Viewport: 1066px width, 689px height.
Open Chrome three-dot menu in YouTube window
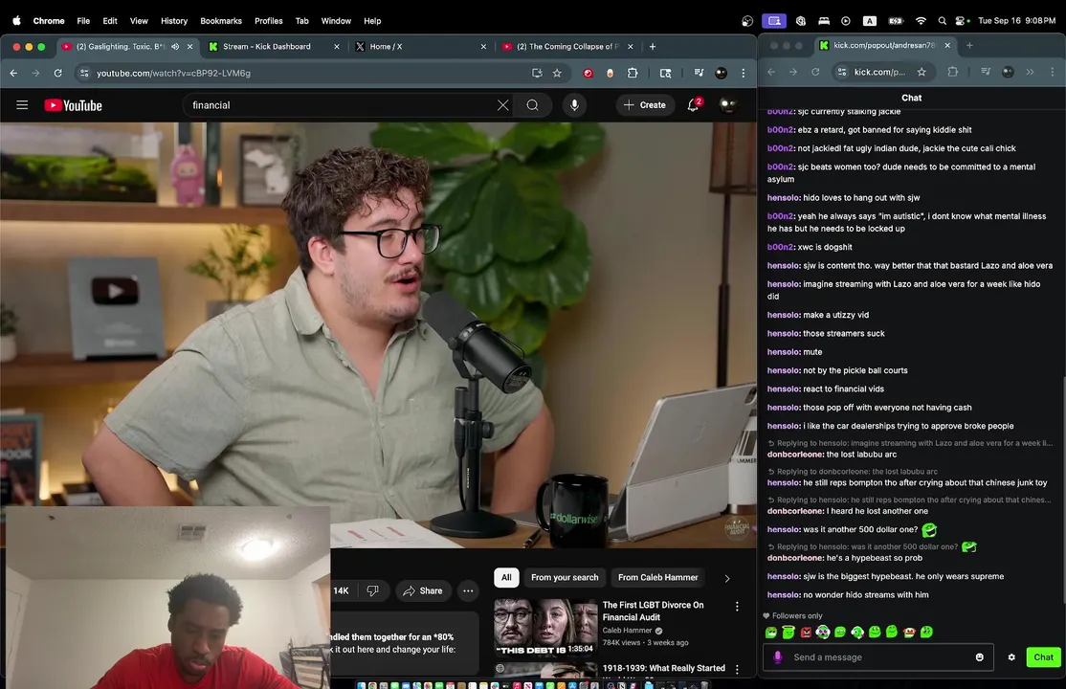(744, 73)
